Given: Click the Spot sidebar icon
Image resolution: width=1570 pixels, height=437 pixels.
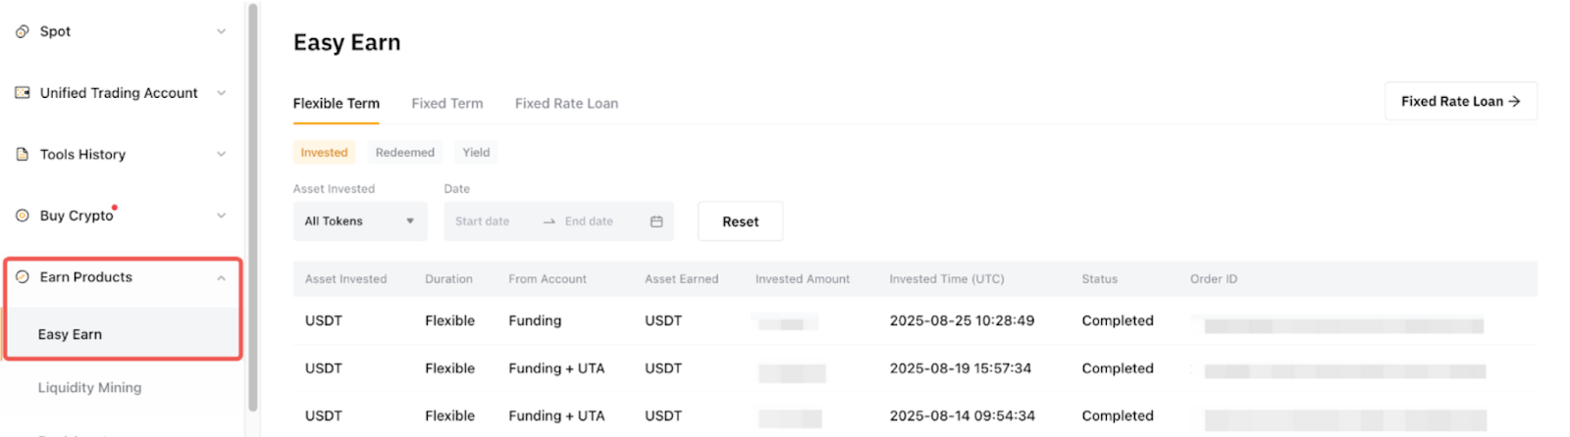Looking at the screenshot, I should 23,31.
